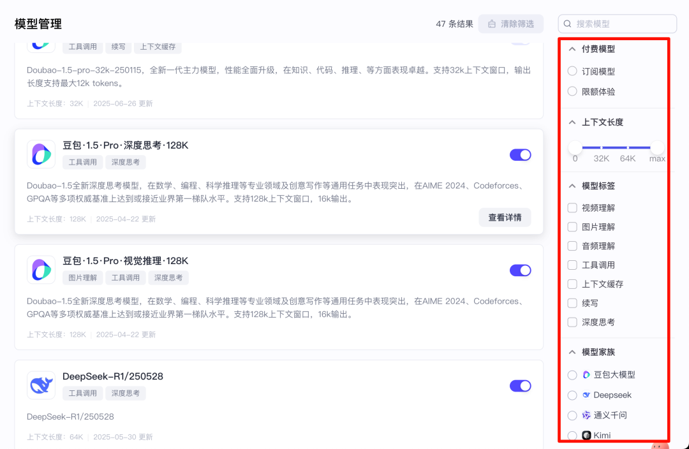Click the 豆包·1.5·Pro·深度思考·128K title
The height and width of the screenshot is (449, 689).
coord(125,145)
